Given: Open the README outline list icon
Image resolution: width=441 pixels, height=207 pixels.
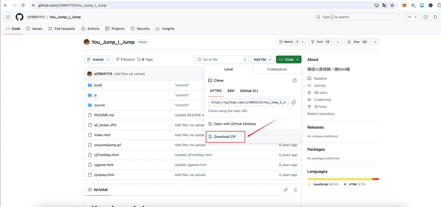Looking at the screenshot, I should click(295, 190).
